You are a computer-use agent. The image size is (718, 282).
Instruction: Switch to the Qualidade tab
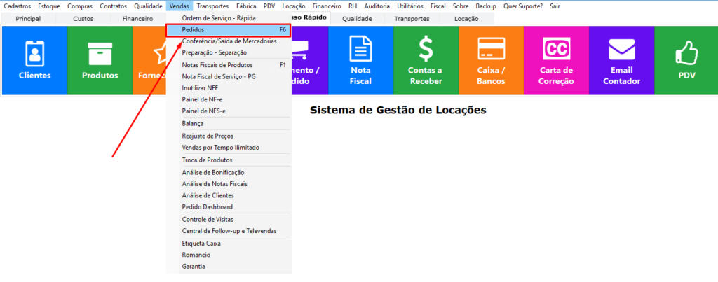(x=357, y=19)
